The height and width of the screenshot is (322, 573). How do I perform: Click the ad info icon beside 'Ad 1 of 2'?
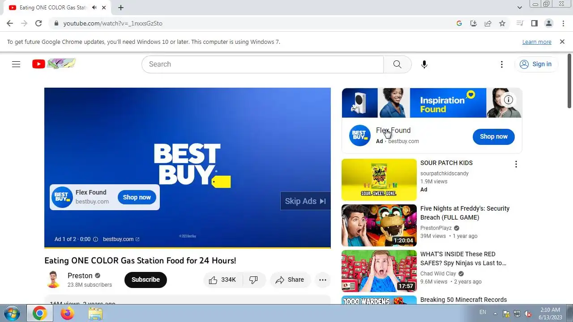tap(95, 239)
